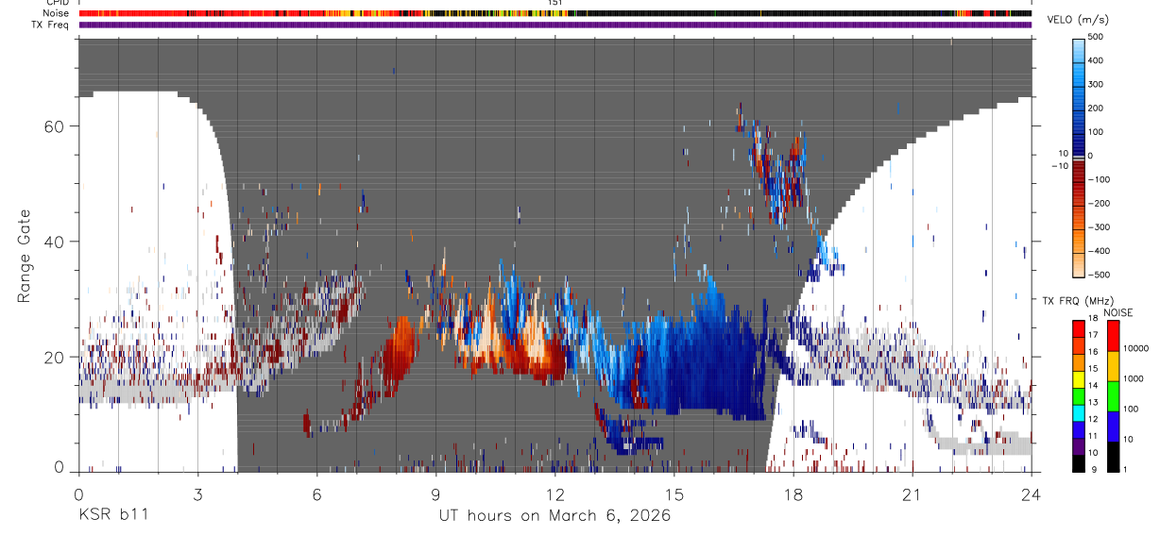Click TX FRQ legend value '9'
The width and height of the screenshot is (1160, 535).
(x=1092, y=470)
